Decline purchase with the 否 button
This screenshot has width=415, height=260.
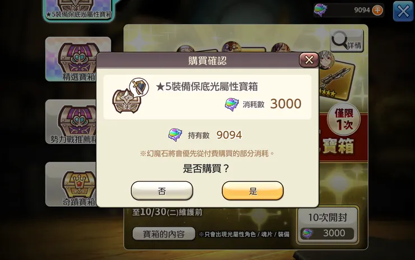coord(162,190)
